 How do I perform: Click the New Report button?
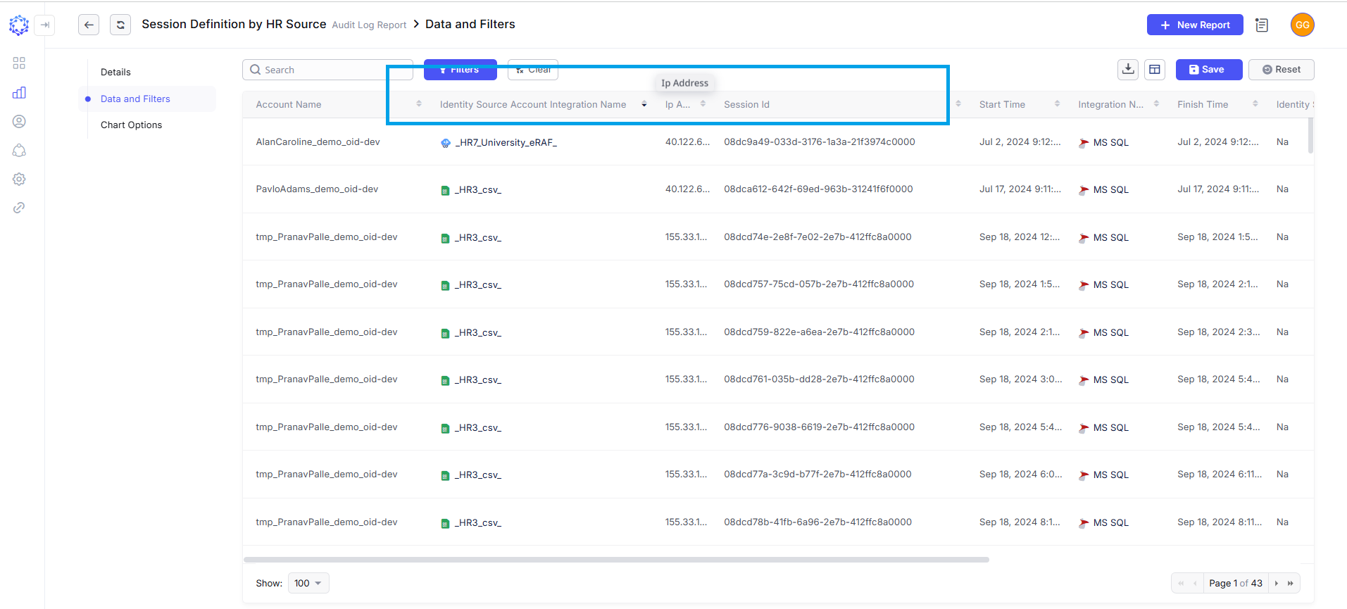tap(1194, 25)
